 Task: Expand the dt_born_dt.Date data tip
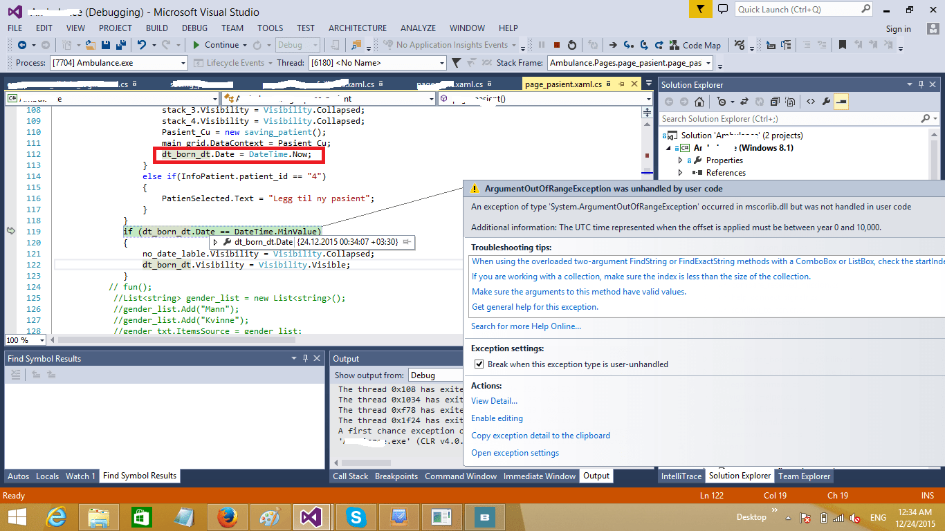tap(216, 242)
